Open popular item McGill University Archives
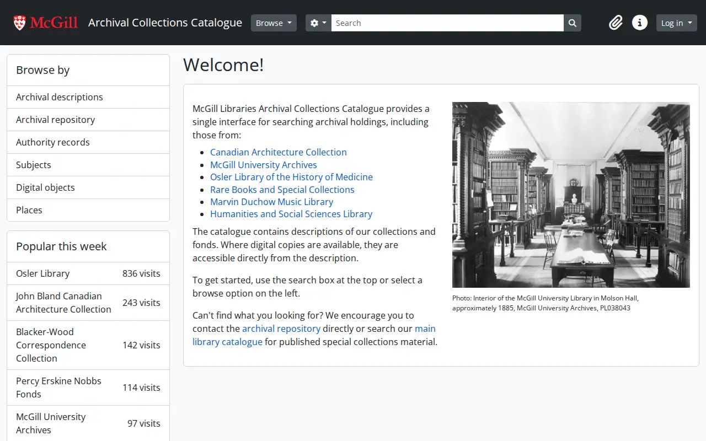 pos(88,423)
